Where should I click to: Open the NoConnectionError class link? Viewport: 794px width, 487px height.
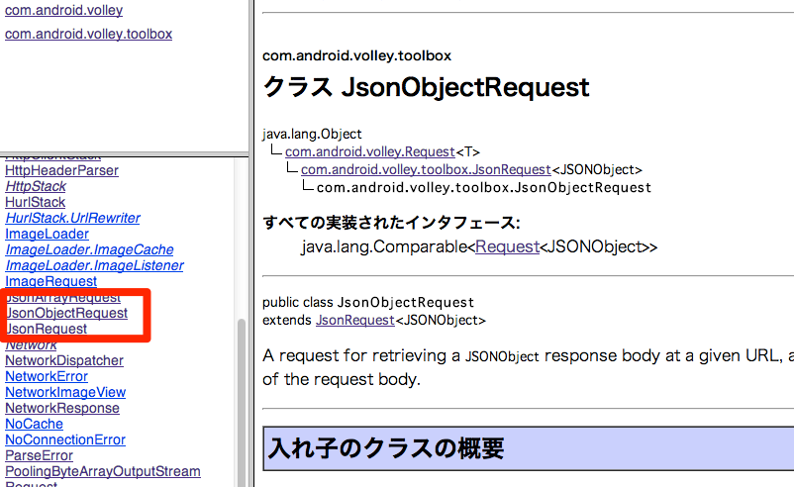click(65, 439)
